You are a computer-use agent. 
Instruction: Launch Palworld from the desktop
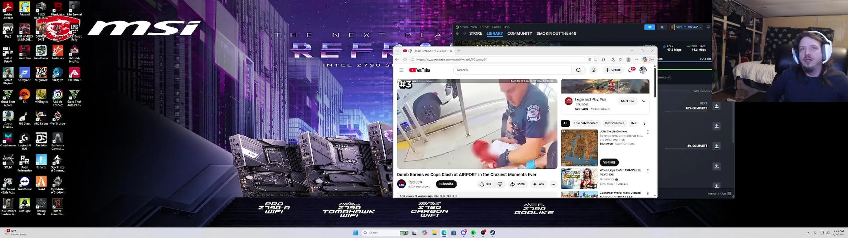click(x=25, y=9)
